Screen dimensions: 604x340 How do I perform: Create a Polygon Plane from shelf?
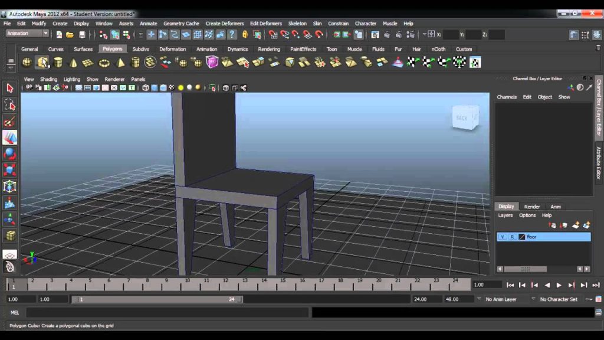pyautogui.click(x=88, y=62)
